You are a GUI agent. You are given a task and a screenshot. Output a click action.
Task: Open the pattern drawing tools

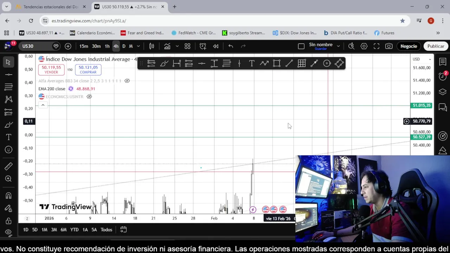[8, 99]
